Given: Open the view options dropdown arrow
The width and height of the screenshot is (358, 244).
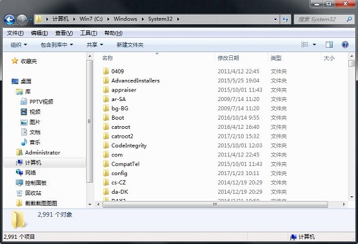Looking at the screenshot, I should click(314, 44).
